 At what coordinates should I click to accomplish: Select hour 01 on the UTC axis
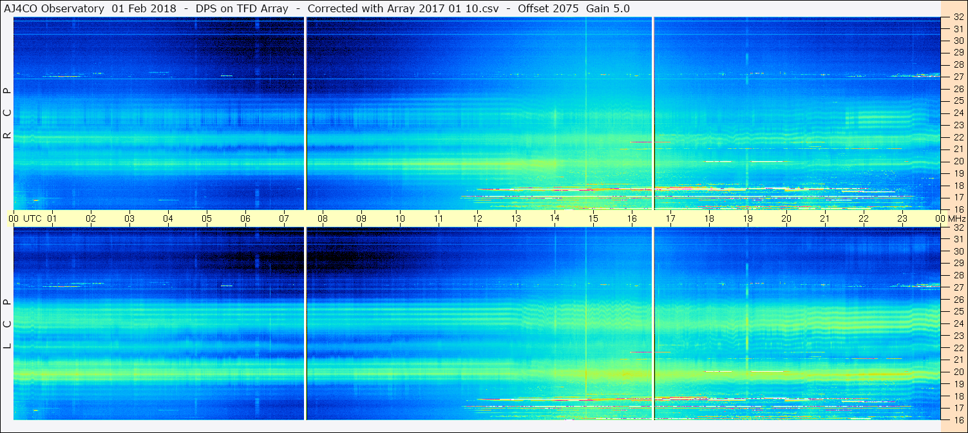click(52, 218)
